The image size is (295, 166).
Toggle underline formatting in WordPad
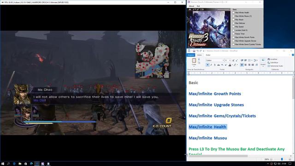tap(215, 65)
